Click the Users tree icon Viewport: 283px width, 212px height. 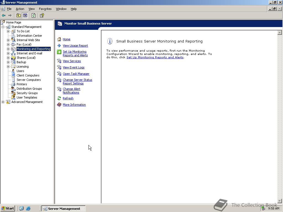13,71
